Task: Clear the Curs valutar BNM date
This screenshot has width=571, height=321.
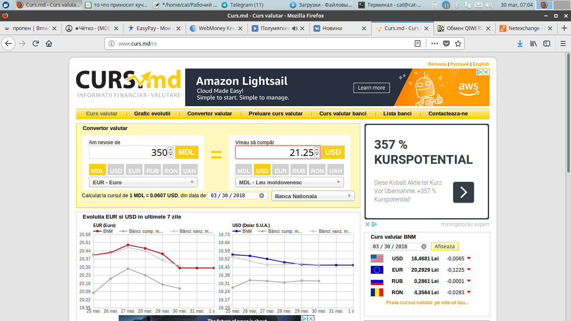Action: (423, 247)
